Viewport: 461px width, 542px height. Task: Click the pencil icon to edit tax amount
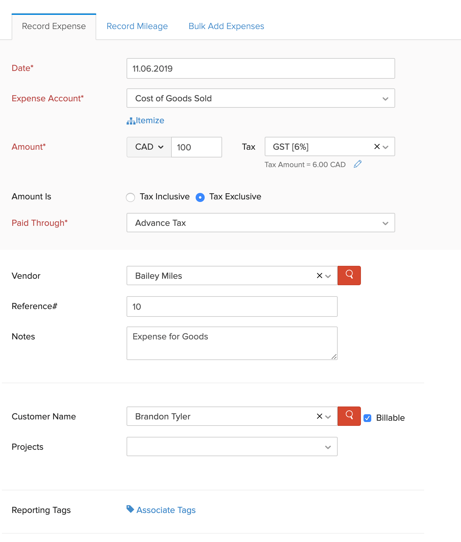pos(357,164)
